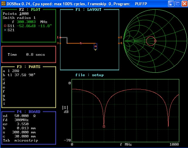This screenshot has width=188, height=148.
Task: Select the F1 : LAYOUT window header
Action: [88, 9]
